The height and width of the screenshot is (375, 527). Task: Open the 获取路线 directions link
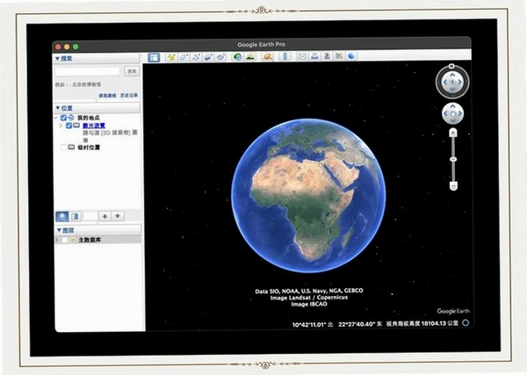point(107,96)
